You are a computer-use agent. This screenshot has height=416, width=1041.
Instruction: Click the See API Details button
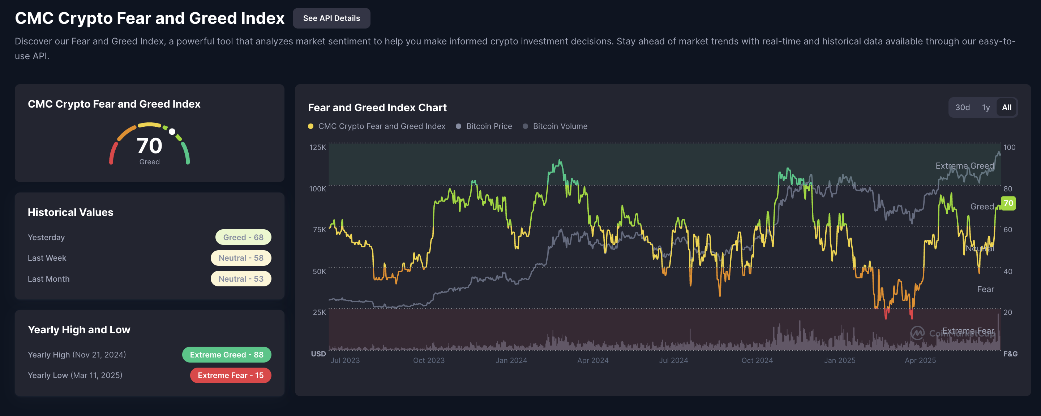(331, 18)
